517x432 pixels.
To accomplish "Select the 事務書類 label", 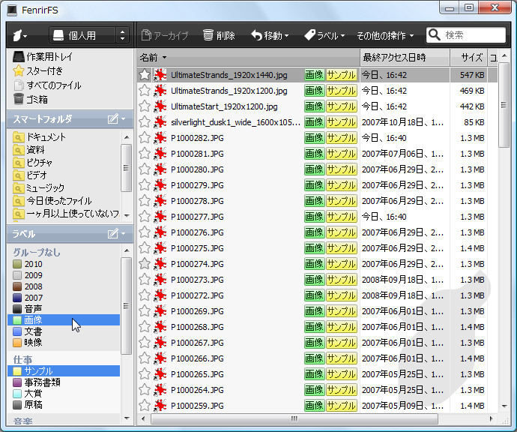I will (x=64, y=382).
